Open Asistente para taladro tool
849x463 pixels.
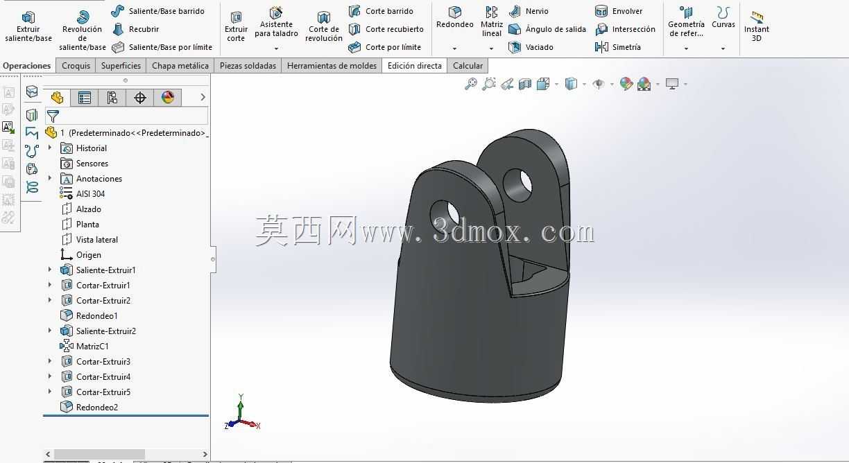coord(276,22)
